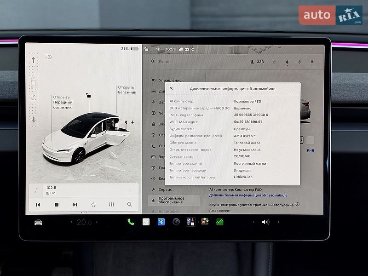Click the volume speaker icon
368x276 pixels.
click(x=265, y=222)
